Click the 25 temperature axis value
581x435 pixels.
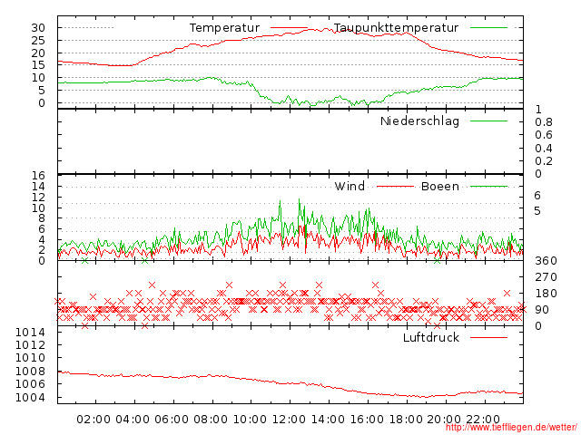pyautogui.click(x=38, y=40)
